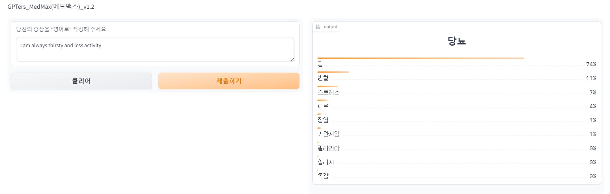The width and height of the screenshot is (610, 194).
Task: Click the 스트레스 7% confidence bar
Action: 327,86
